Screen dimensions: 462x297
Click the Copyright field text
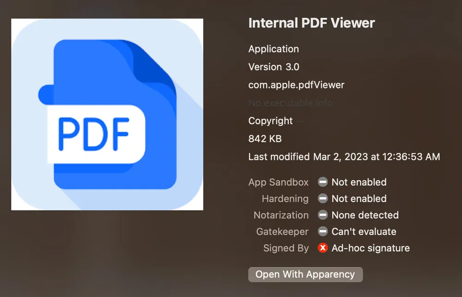click(x=277, y=121)
